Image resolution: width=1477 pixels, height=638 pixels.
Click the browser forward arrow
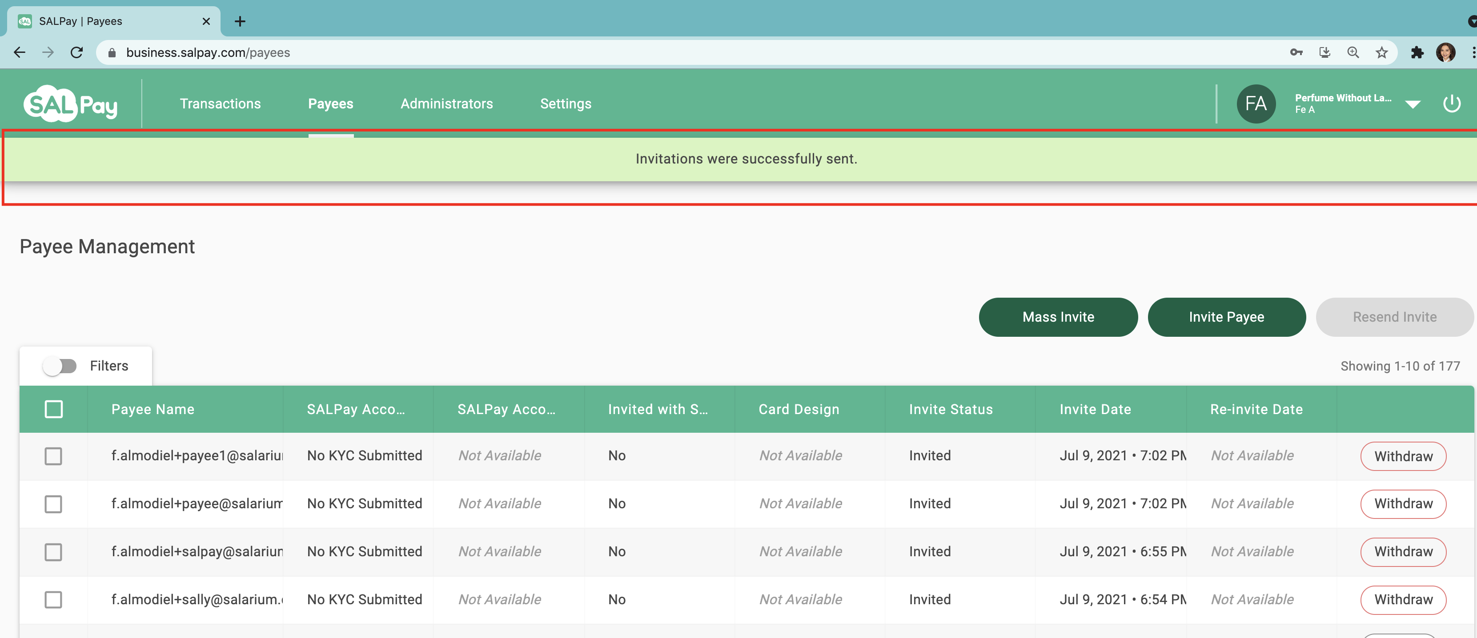pyautogui.click(x=48, y=53)
